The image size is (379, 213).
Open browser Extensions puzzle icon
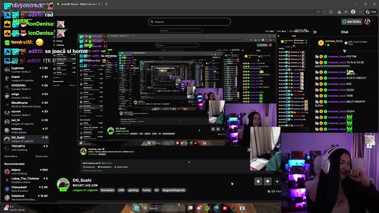point(331,12)
